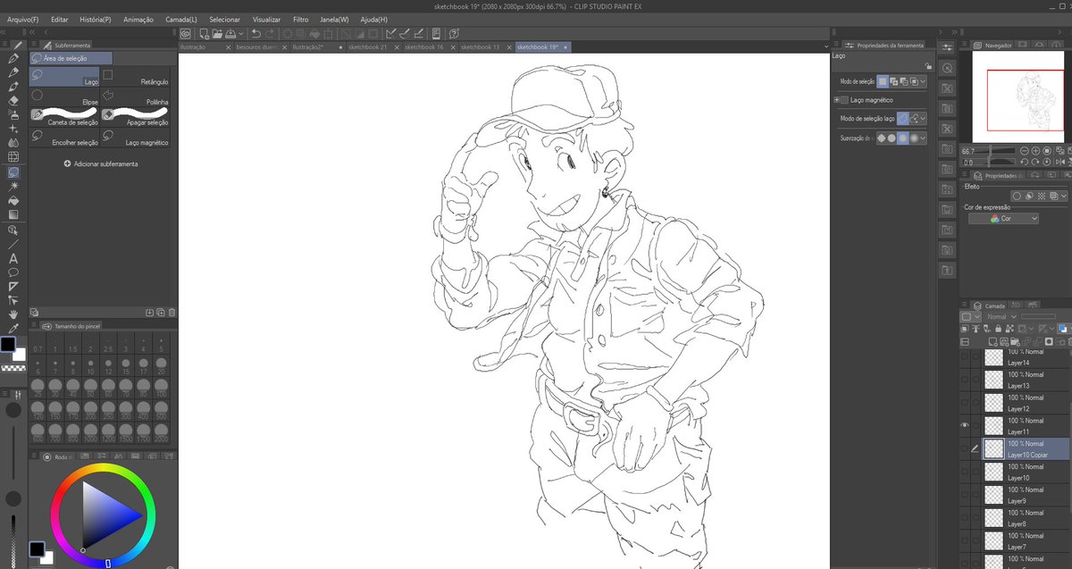1072x569 pixels.
Task: Expand Suavização de serrilhado dropdown arrow
Action: point(923,138)
